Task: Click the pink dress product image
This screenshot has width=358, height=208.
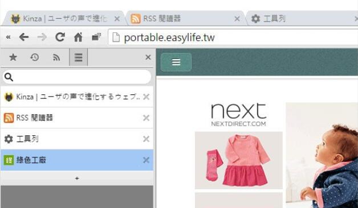Action: [239, 160]
